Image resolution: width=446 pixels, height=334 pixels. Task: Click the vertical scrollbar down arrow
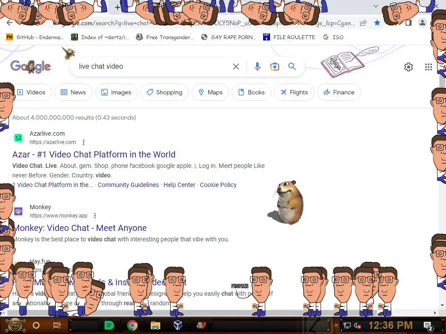[x=442, y=305]
